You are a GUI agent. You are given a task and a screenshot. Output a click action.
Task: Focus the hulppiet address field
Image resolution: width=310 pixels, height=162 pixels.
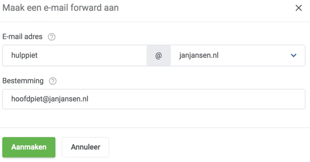74,56
